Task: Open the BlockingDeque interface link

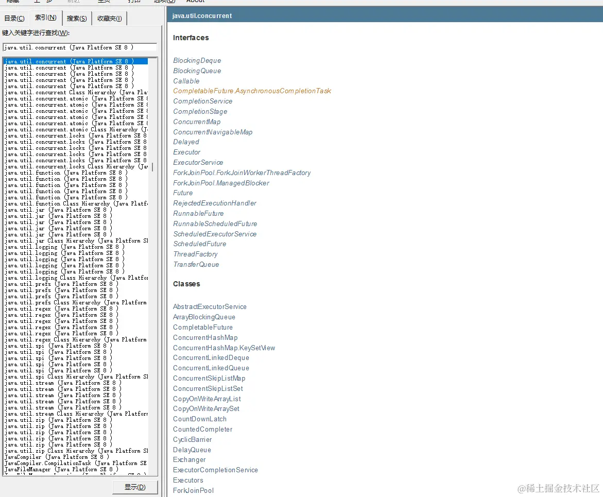Action: pos(197,60)
